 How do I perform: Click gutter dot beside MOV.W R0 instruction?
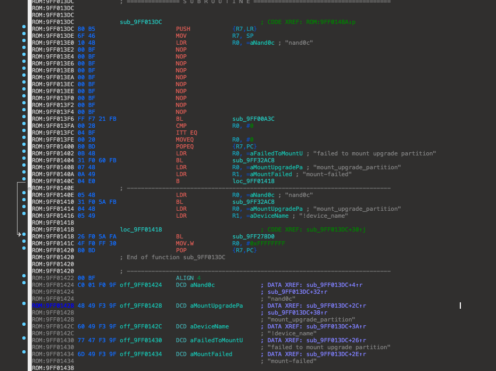point(24,241)
